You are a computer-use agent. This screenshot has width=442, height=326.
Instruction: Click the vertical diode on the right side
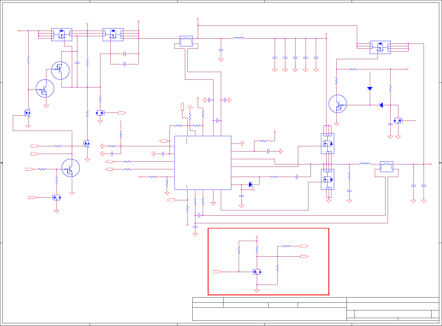coord(370,88)
